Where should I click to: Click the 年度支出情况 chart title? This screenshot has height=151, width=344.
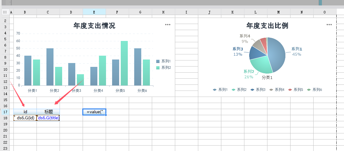[94, 26]
